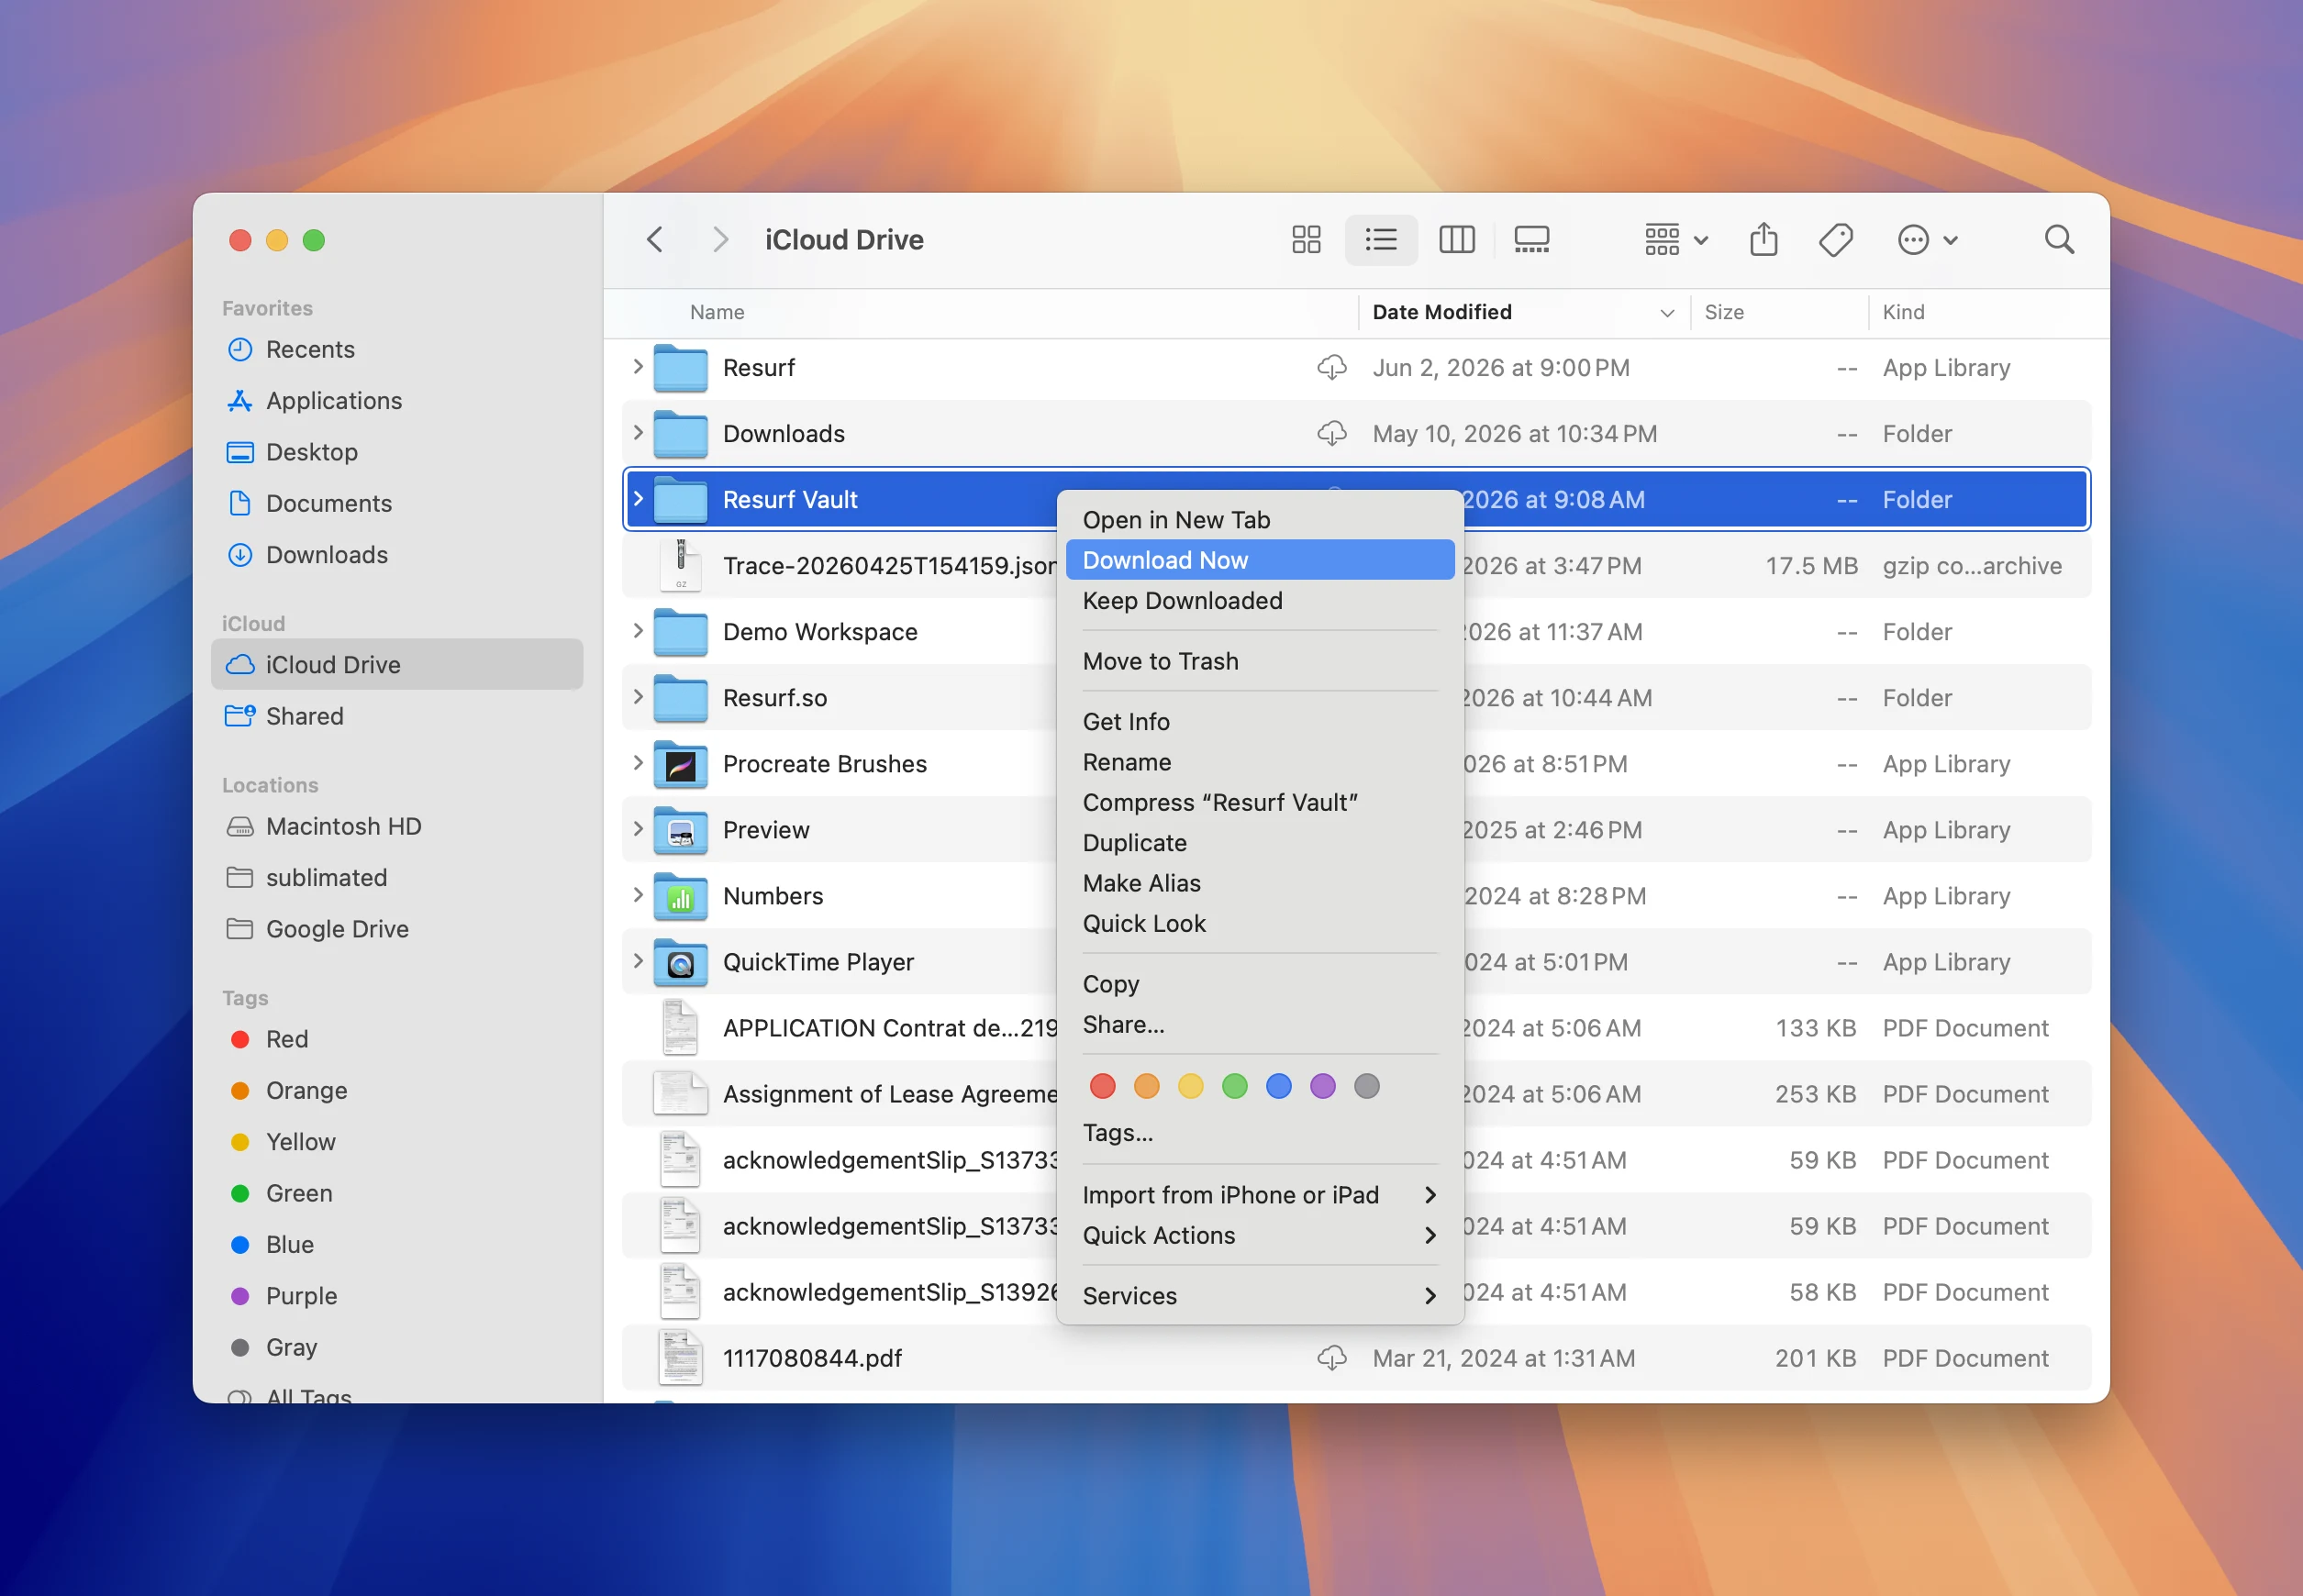
Task: Select iCloud Drive in the sidebar
Action: coord(397,665)
